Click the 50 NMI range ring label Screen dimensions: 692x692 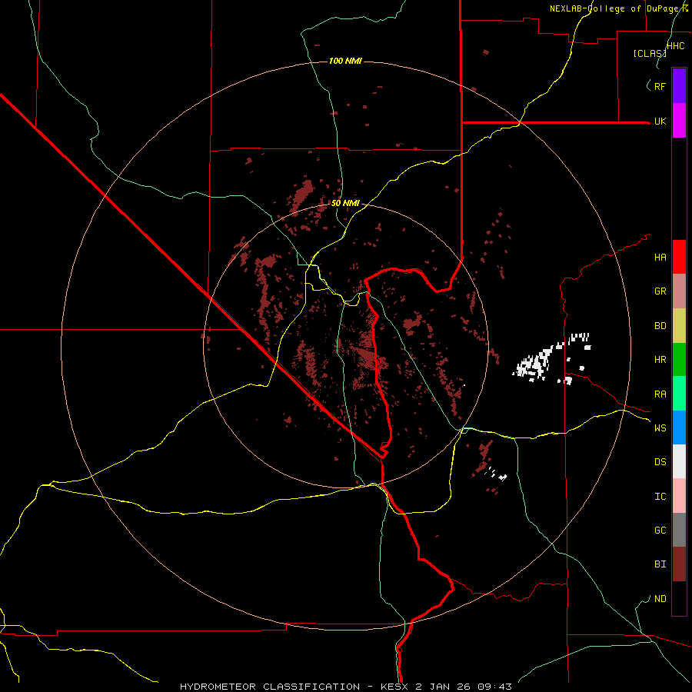point(345,203)
